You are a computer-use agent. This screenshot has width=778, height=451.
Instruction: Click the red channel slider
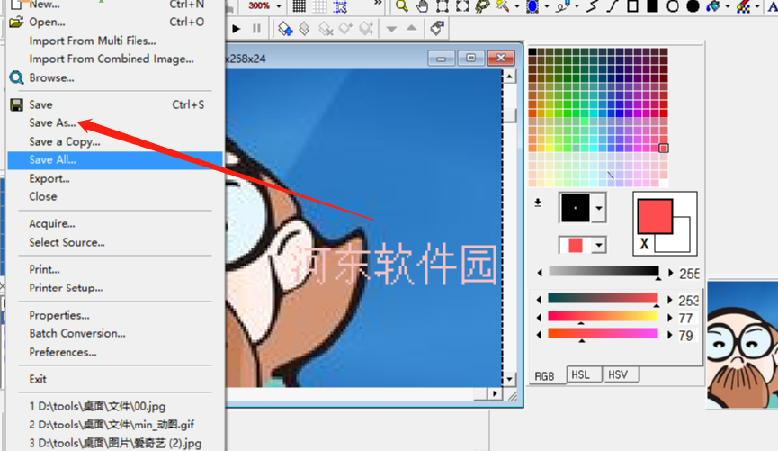click(x=604, y=299)
